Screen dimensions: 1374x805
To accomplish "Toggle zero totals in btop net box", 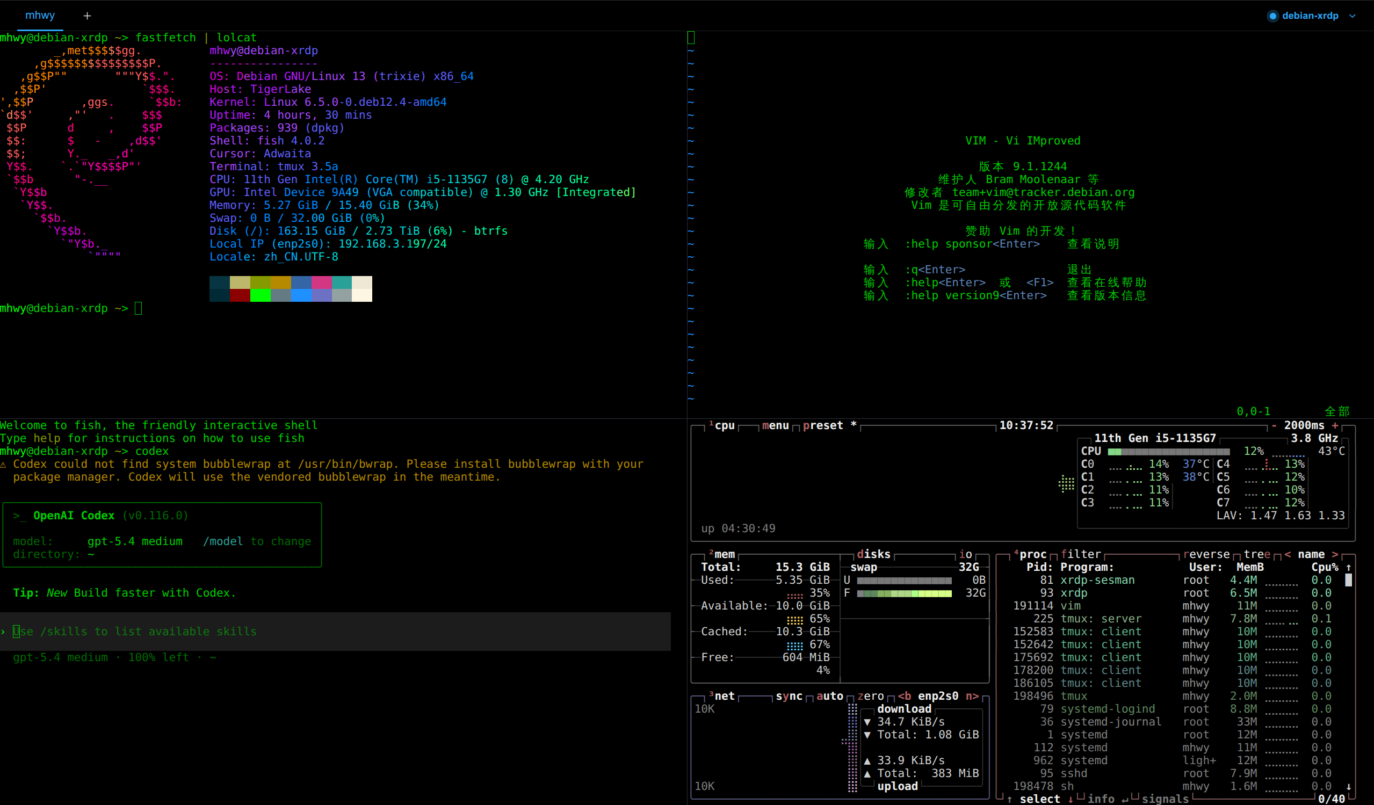I will [x=871, y=696].
